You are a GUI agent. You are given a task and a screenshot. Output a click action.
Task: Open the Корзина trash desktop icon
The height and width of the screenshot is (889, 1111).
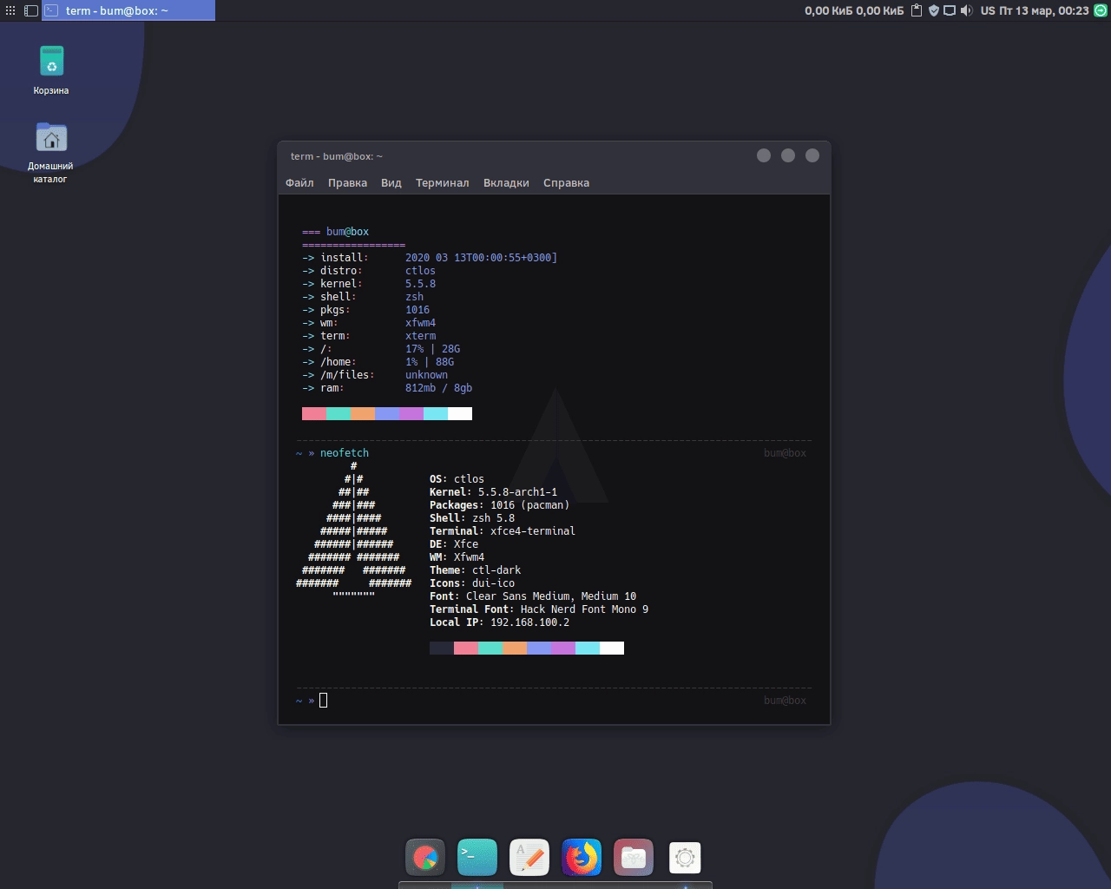pos(51,69)
